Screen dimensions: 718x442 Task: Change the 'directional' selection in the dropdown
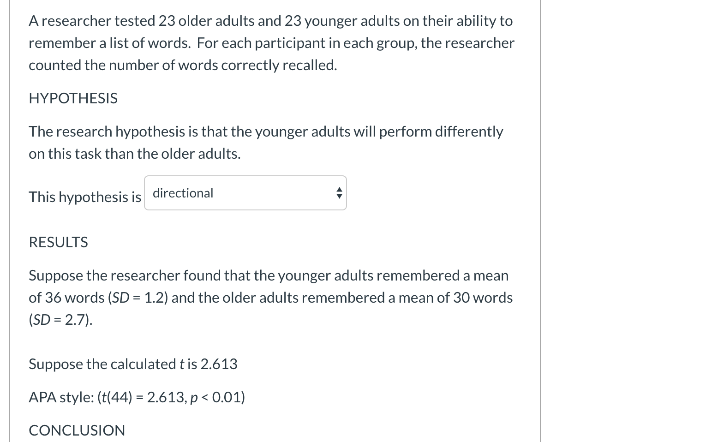pos(245,193)
